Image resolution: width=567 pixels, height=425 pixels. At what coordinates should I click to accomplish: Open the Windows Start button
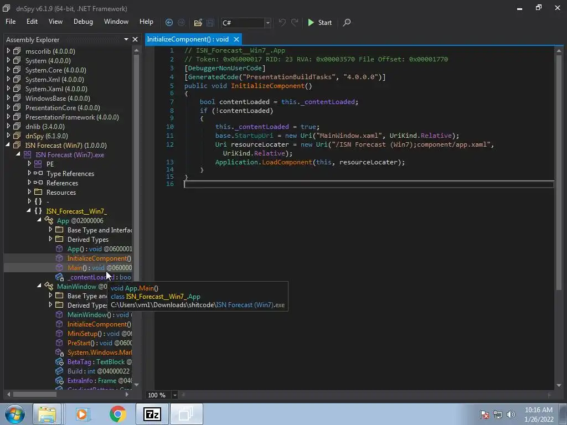(14, 414)
